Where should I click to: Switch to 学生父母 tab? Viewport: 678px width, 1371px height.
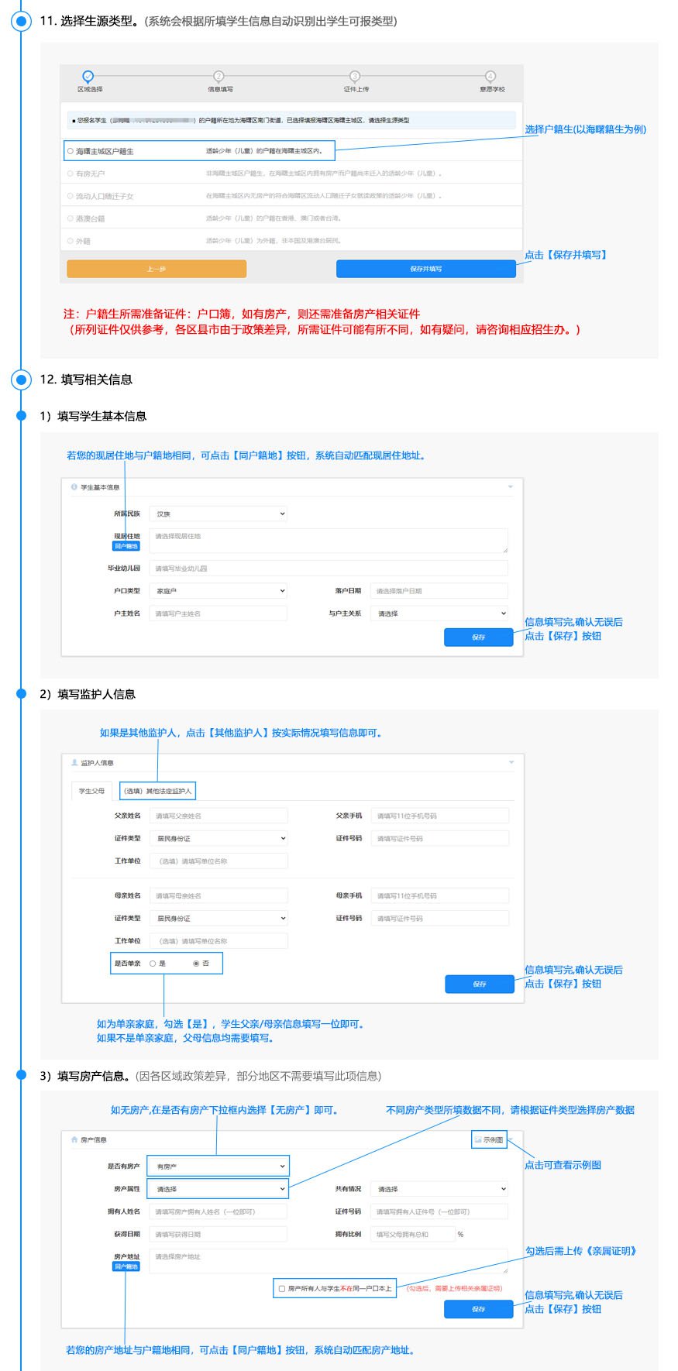(x=91, y=791)
